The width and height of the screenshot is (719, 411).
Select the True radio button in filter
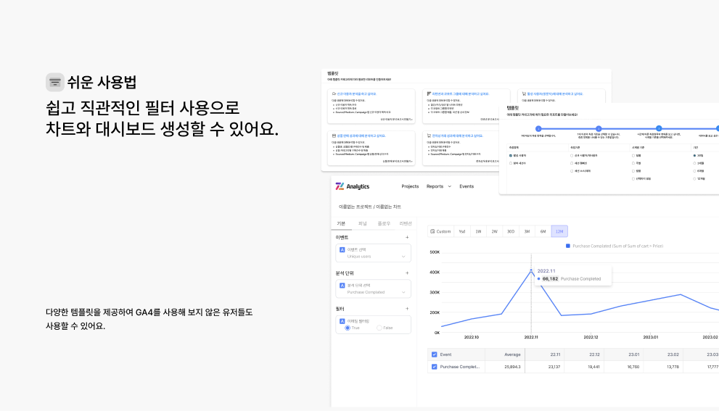[x=348, y=328]
